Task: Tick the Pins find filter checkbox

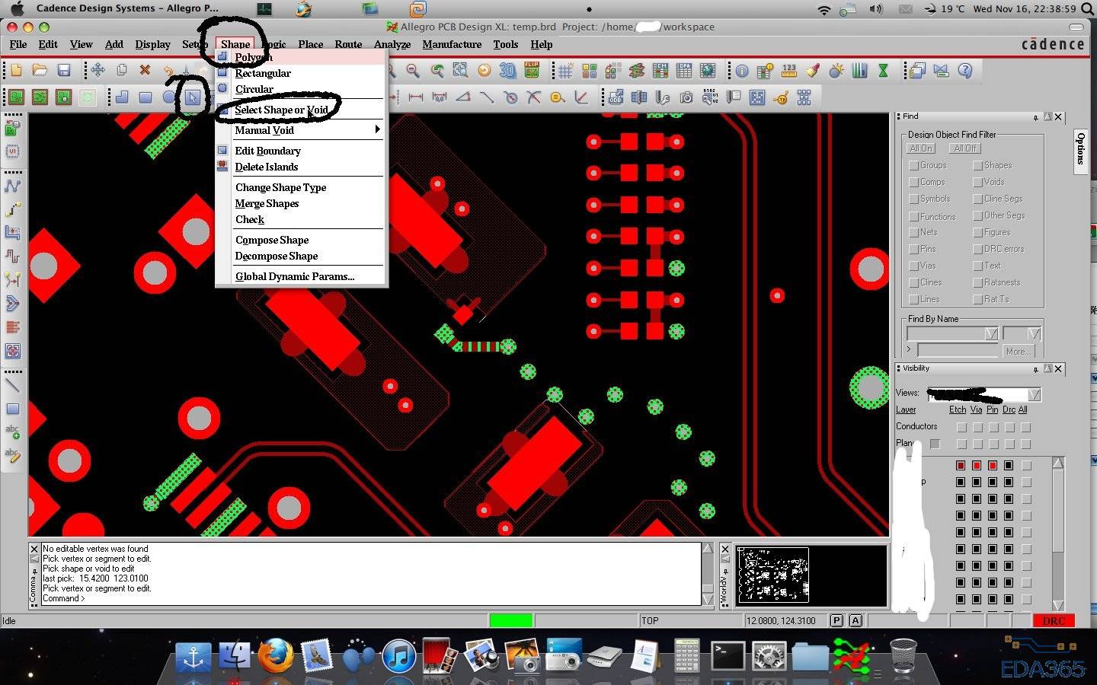Action: (913, 249)
